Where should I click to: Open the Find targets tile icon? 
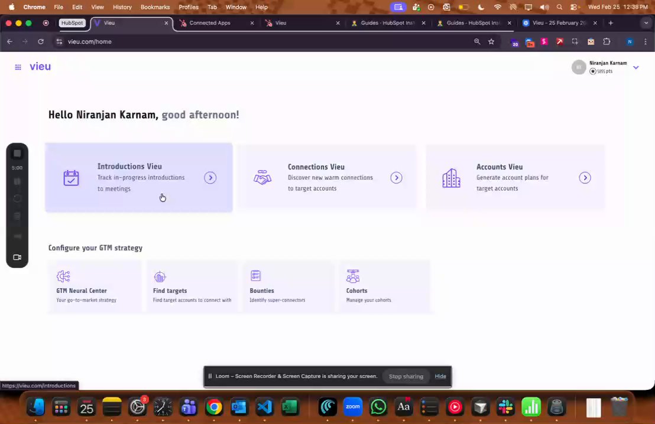[160, 276]
